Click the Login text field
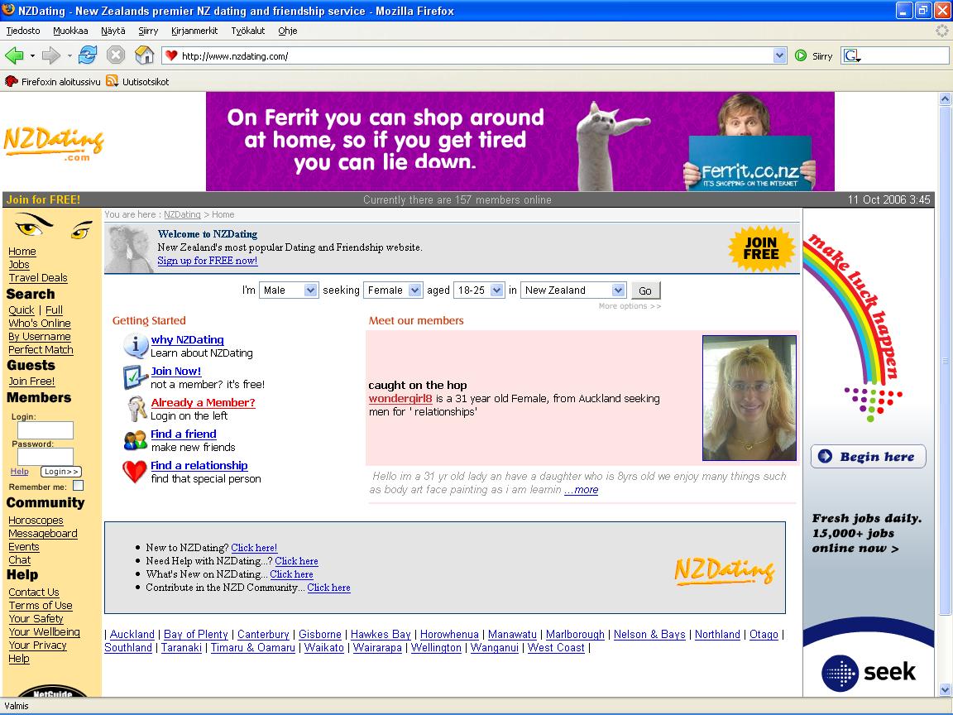 [x=45, y=430]
